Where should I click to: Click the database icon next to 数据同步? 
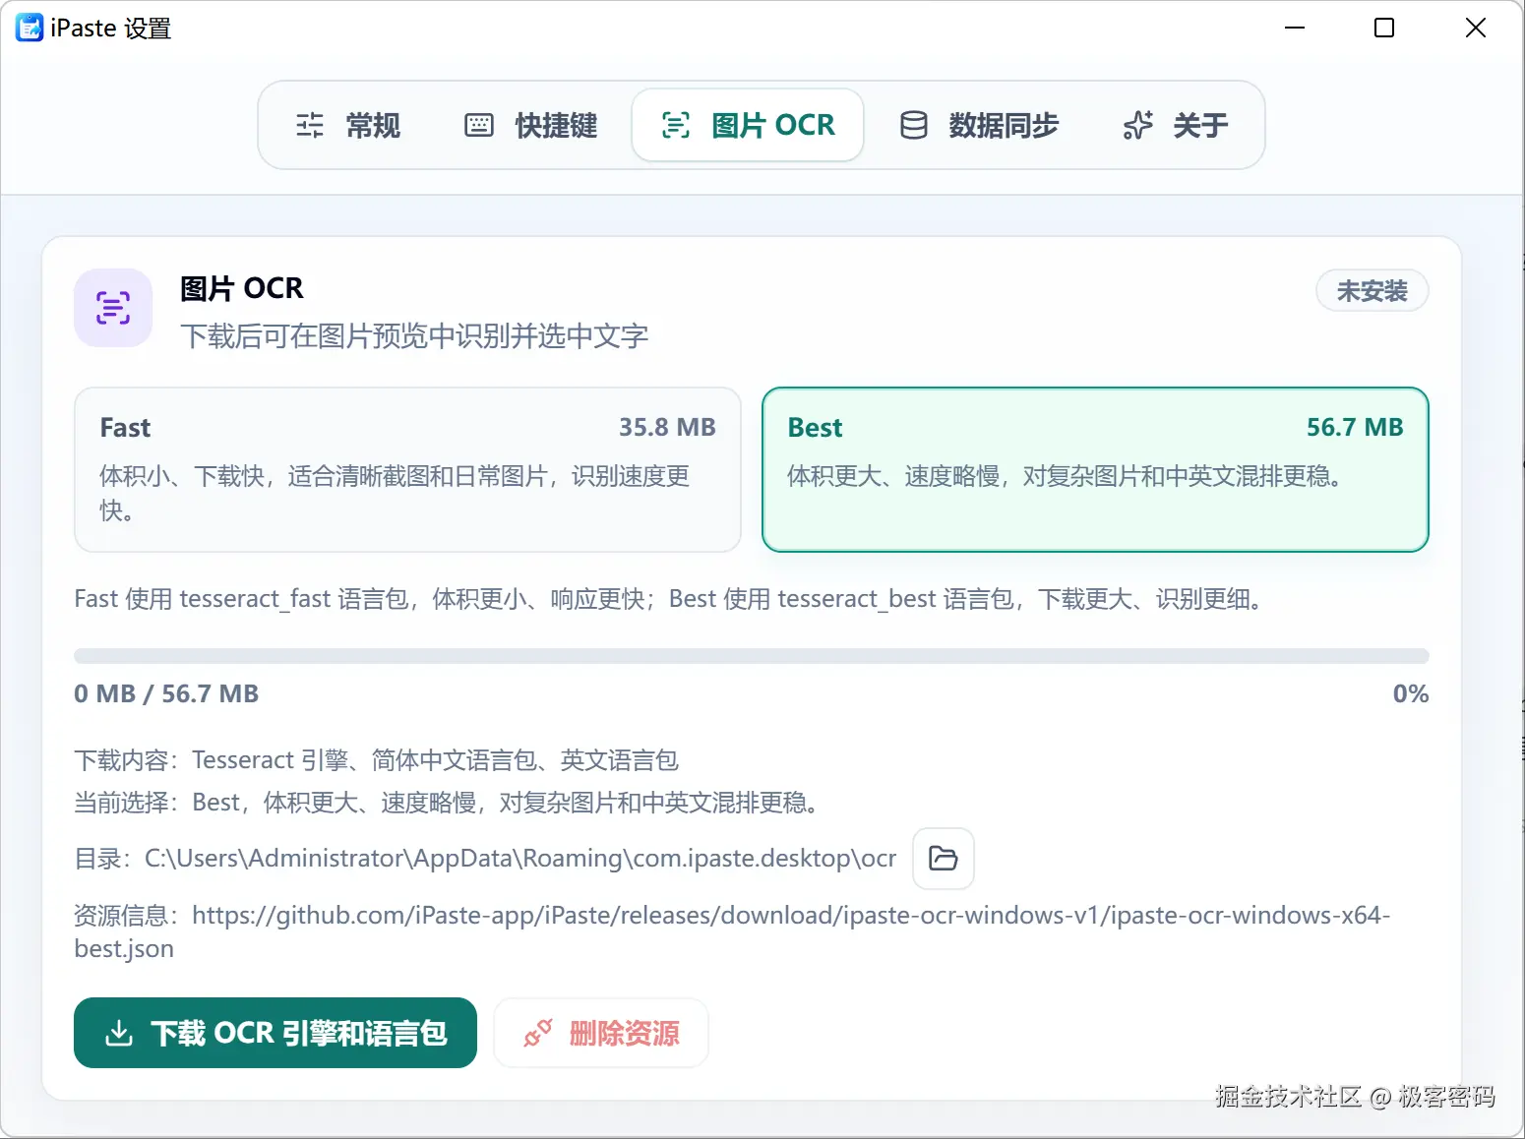[x=914, y=125]
